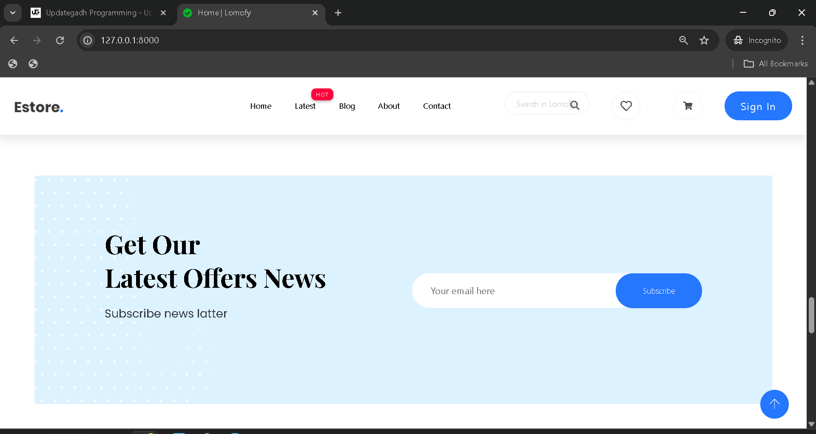The width and height of the screenshot is (816, 434).
Task: Open the browser three-dot menu
Action: [802, 40]
